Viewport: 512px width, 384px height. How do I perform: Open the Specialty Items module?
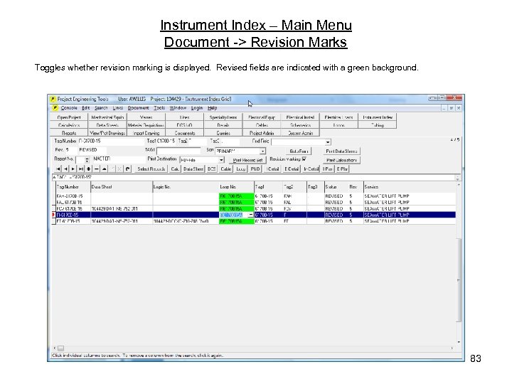tap(223, 117)
